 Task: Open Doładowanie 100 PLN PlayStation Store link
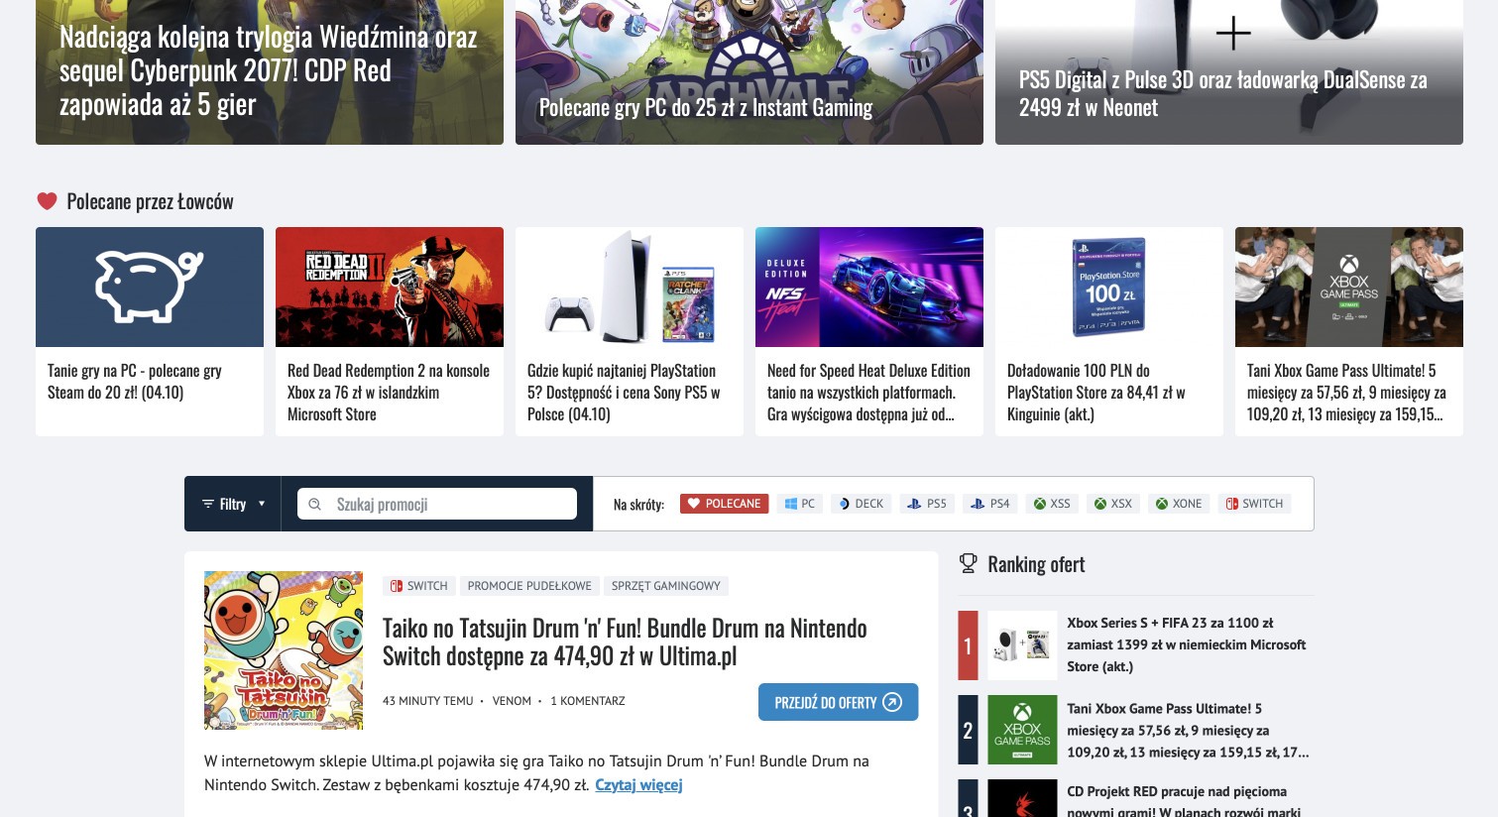[x=1096, y=393]
